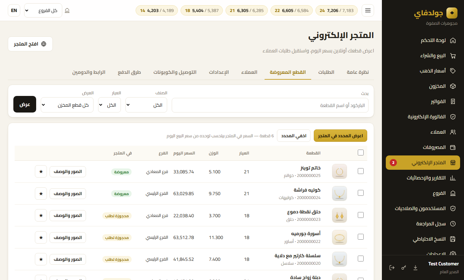Click the اخفي المحدد button

pyautogui.click(x=294, y=136)
